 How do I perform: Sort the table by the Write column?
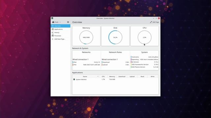[x=152, y=76]
